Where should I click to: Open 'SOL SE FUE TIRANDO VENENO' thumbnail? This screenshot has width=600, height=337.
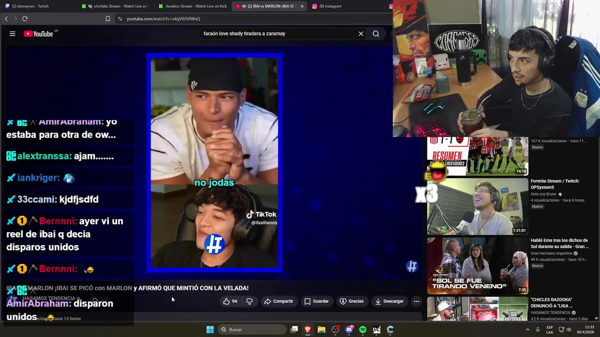(x=477, y=265)
